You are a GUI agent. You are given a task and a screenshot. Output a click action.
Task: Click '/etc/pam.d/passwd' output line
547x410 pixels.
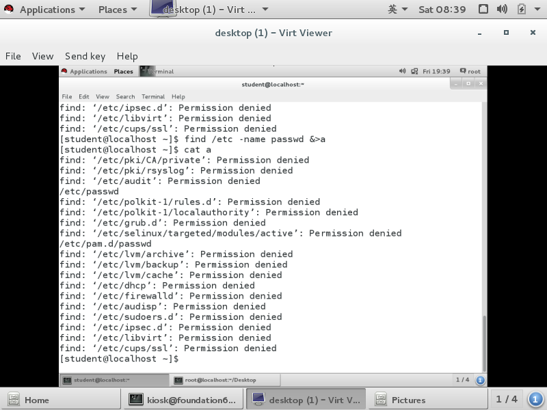pyautogui.click(x=105, y=244)
